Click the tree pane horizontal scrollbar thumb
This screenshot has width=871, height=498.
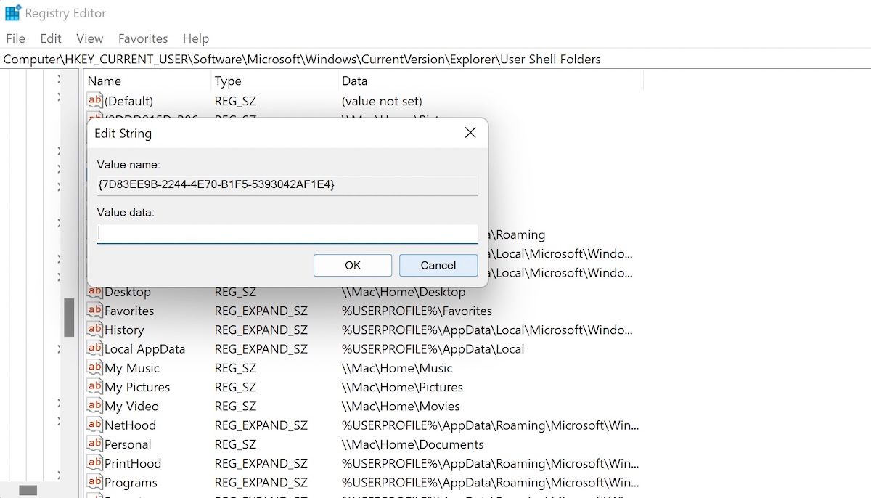click(x=28, y=491)
